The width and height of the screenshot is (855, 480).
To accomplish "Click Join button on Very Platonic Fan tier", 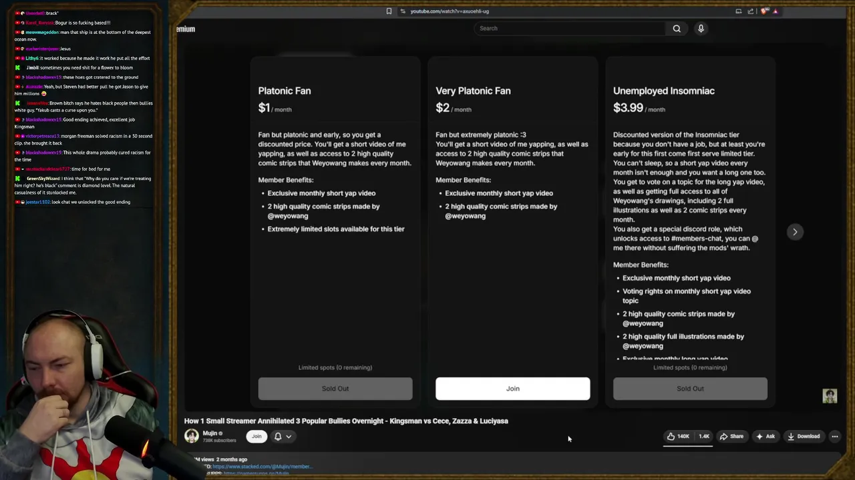I will click(x=512, y=389).
